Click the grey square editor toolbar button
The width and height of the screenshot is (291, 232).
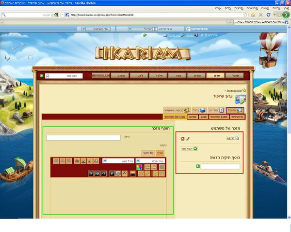pos(162,167)
